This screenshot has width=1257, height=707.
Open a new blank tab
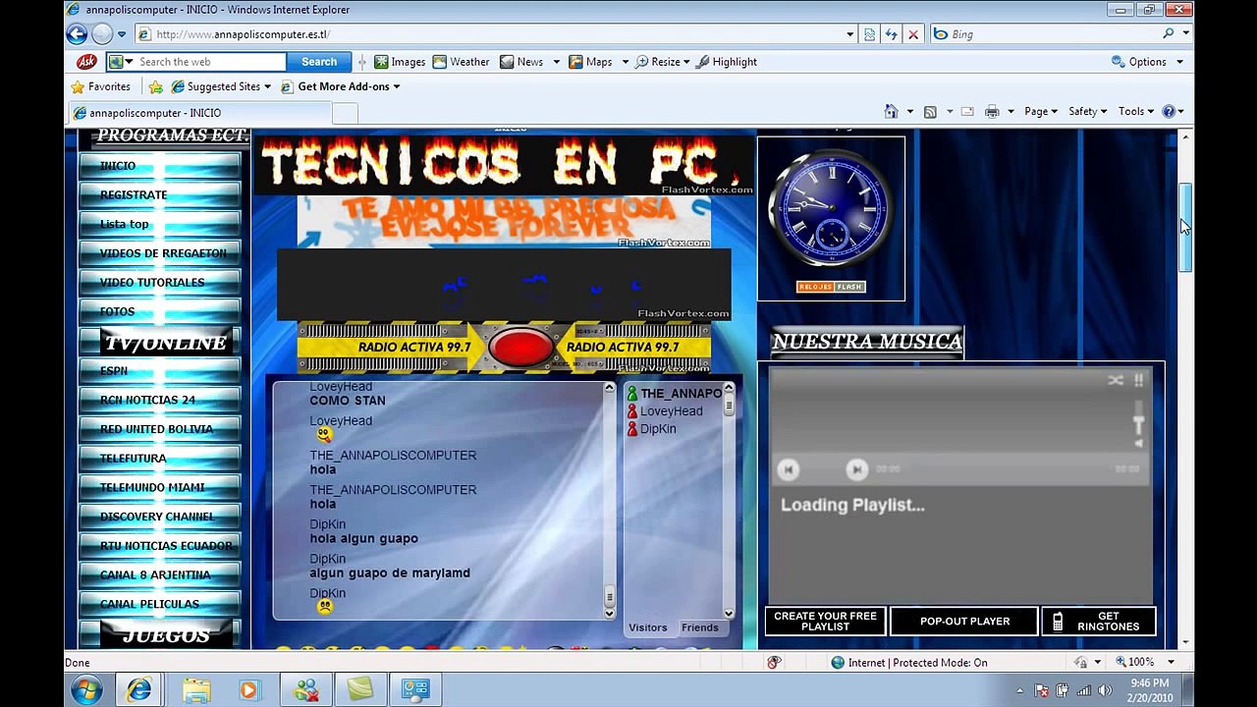[345, 114]
